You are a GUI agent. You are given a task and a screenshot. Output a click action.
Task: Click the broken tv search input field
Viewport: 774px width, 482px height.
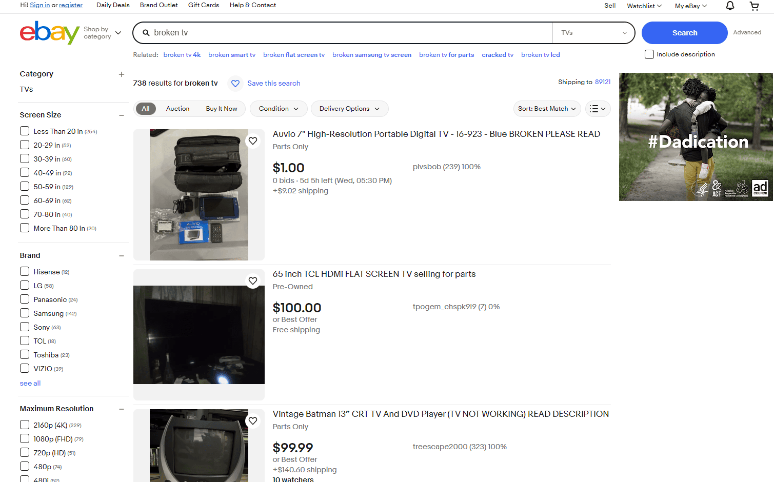point(349,33)
